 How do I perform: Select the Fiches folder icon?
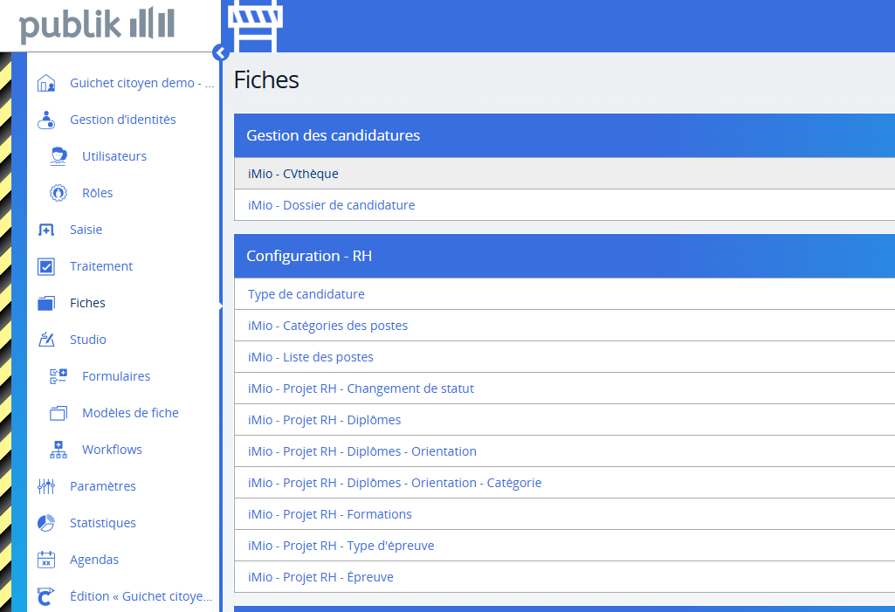point(46,302)
